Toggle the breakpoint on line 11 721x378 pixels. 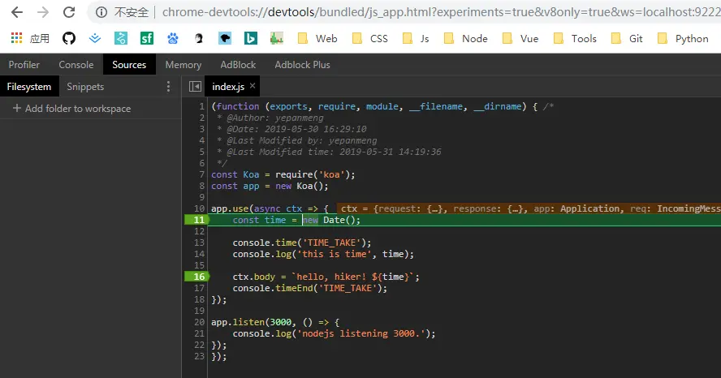(196, 220)
